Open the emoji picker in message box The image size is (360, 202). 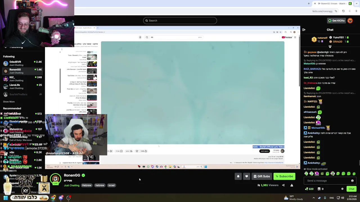[x=352, y=181]
